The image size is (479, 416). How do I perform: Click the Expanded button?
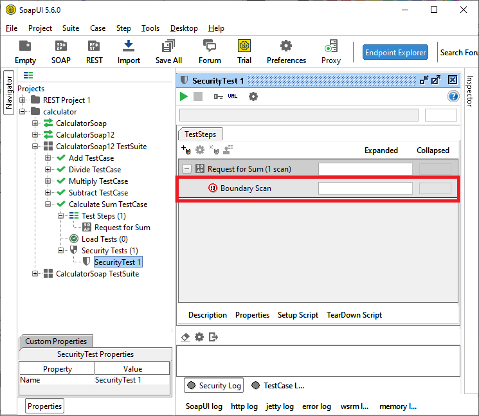(381, 150)
